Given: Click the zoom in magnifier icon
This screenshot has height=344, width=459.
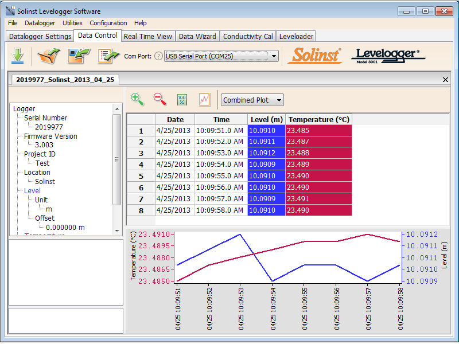Looking at the screenshot, I should (x=137, y=100).
